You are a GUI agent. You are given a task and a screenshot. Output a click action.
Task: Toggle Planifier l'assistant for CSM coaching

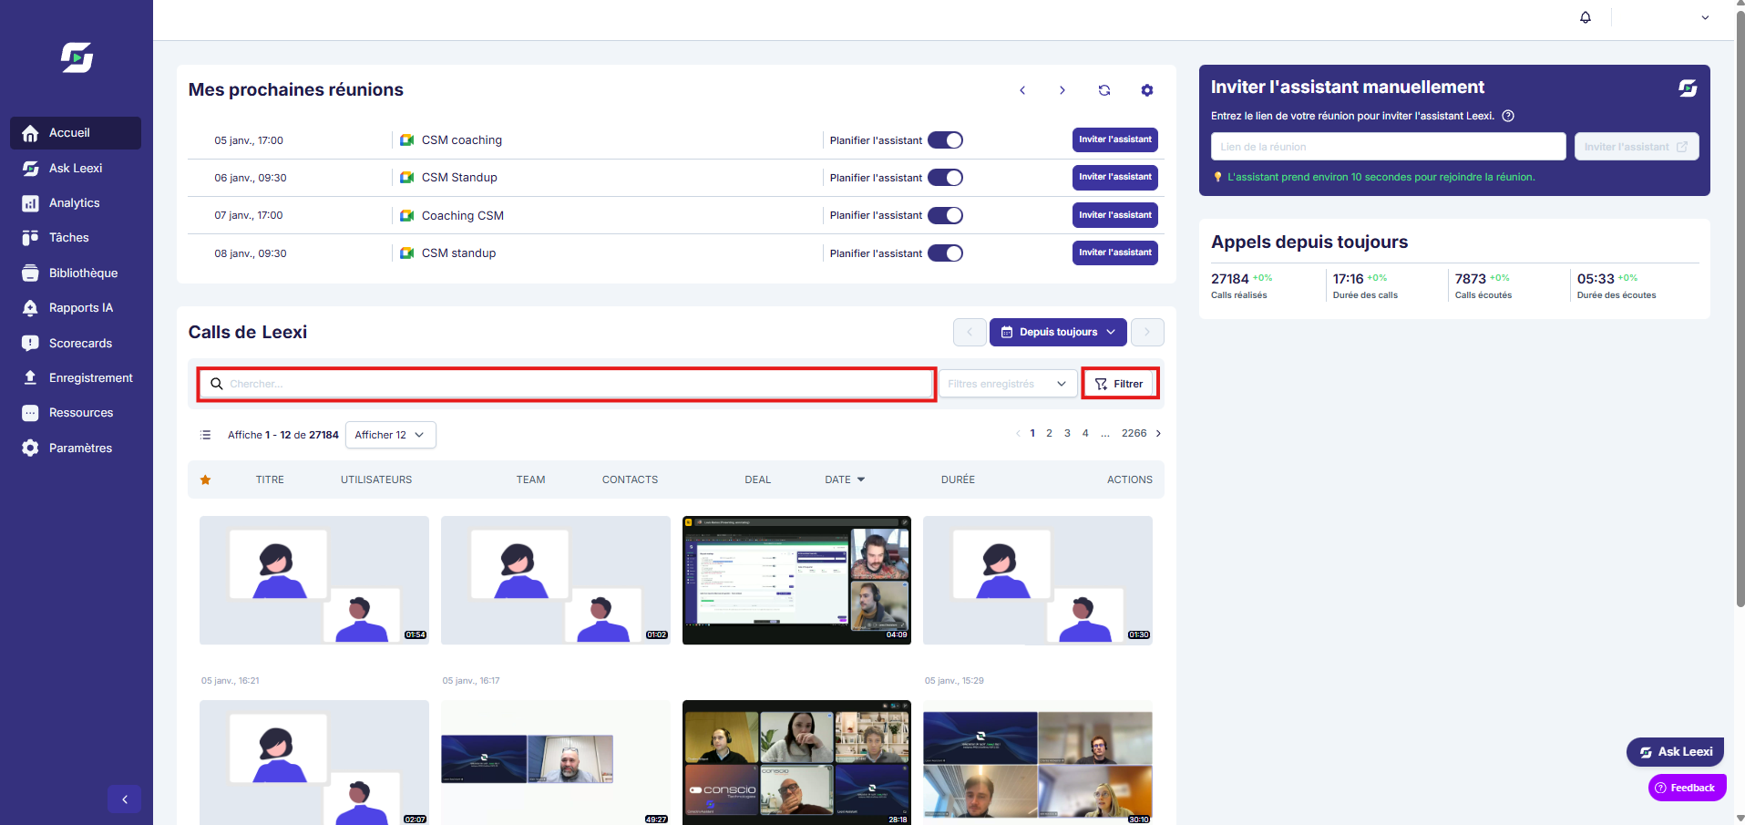pos(945,140)
